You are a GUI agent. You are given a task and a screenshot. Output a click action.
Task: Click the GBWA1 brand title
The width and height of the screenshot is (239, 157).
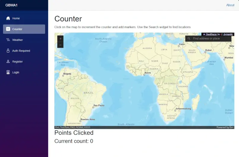pyautogui.click(x=11, y=5)
